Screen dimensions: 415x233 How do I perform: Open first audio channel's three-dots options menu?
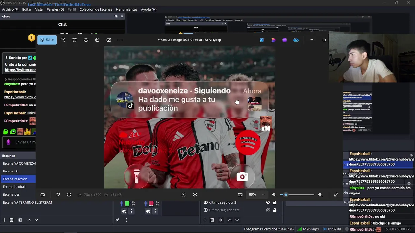131,211
